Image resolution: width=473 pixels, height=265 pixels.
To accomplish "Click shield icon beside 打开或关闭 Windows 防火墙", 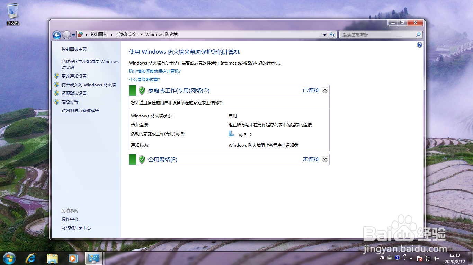I will pyautogui.click(x=56, y=84).
